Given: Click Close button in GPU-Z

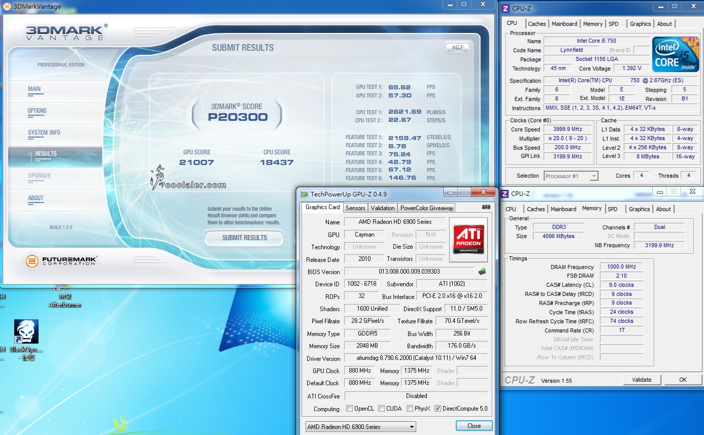Looking at the screenshot, I should point(474,426).
